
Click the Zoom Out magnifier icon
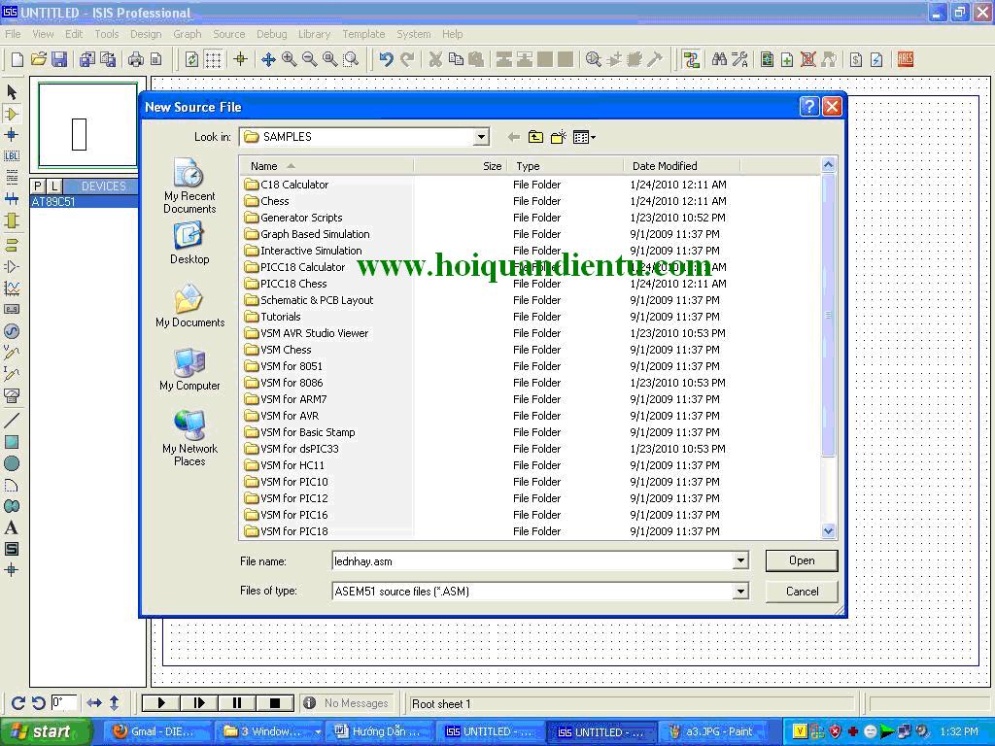click(310, 59)
